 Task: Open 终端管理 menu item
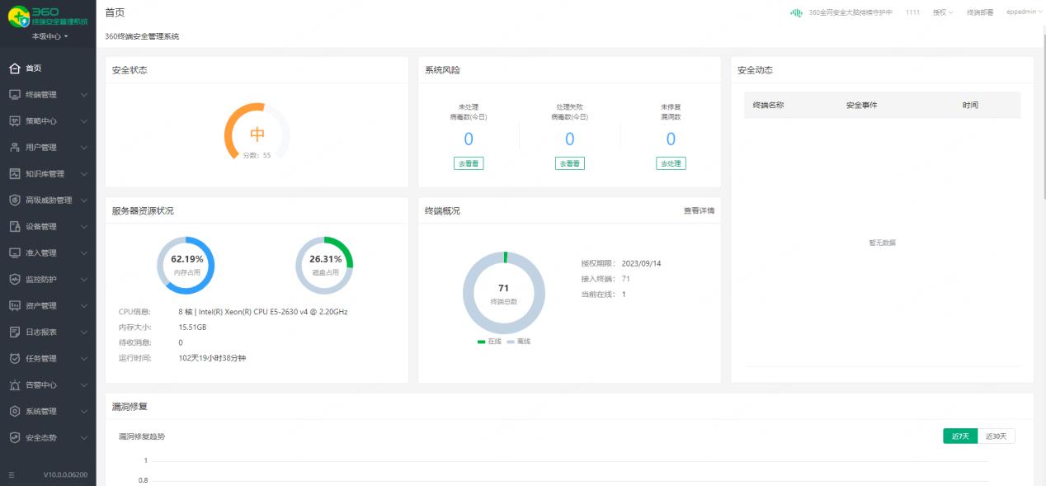click(x=48, y=95)
